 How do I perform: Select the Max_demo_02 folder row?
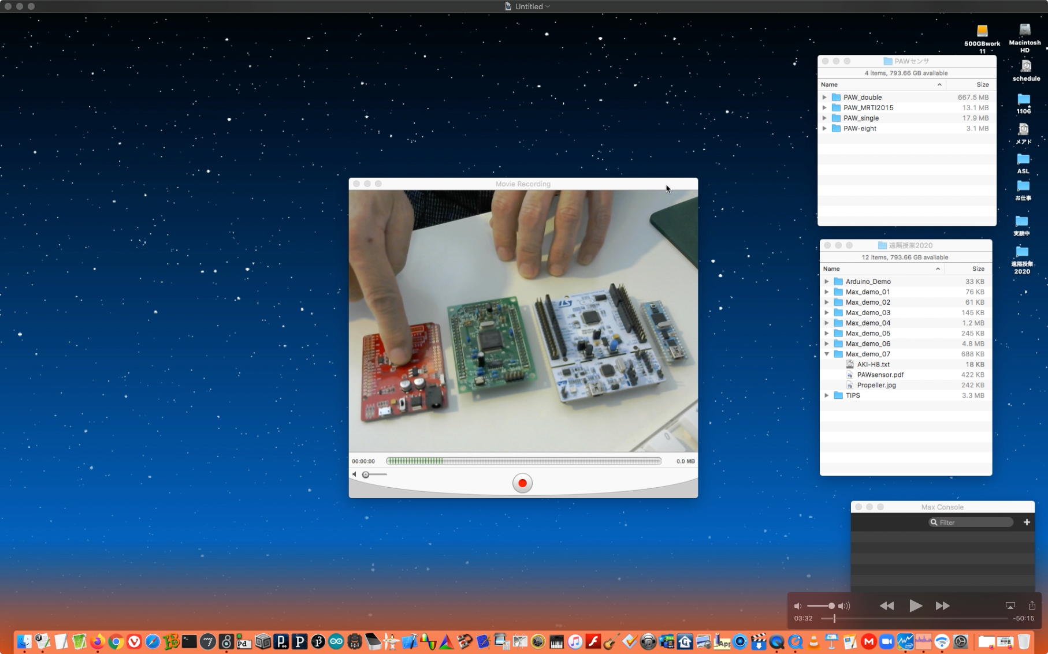(906, 302)
